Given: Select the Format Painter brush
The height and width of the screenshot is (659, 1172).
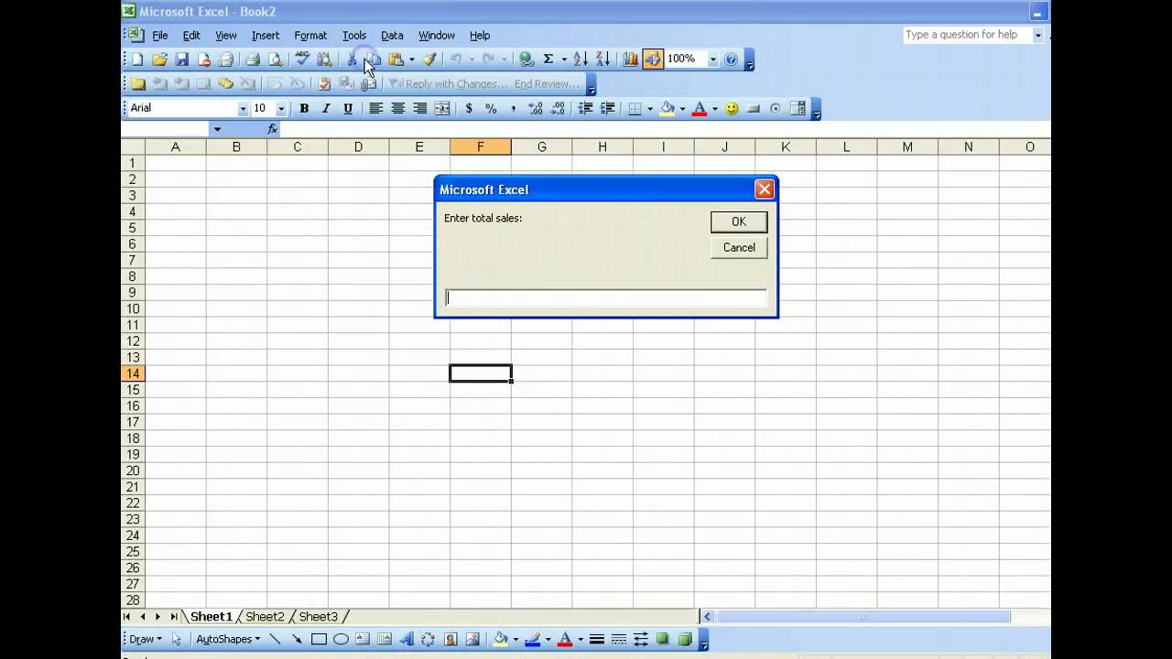Looking at the screenshot, I should (429, 59).
